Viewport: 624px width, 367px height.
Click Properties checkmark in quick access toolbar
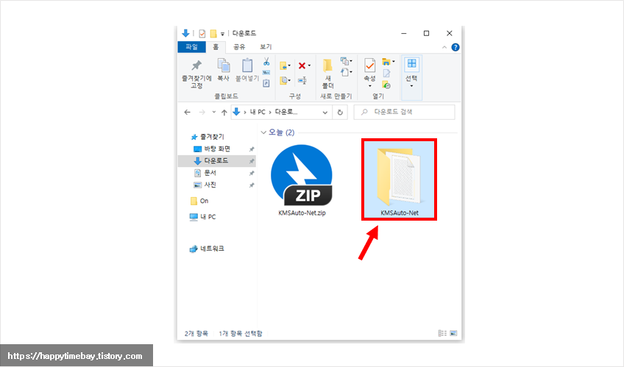coord(202,33)
